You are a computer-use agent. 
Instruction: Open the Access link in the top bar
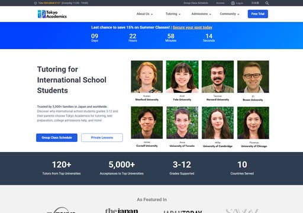220,3
